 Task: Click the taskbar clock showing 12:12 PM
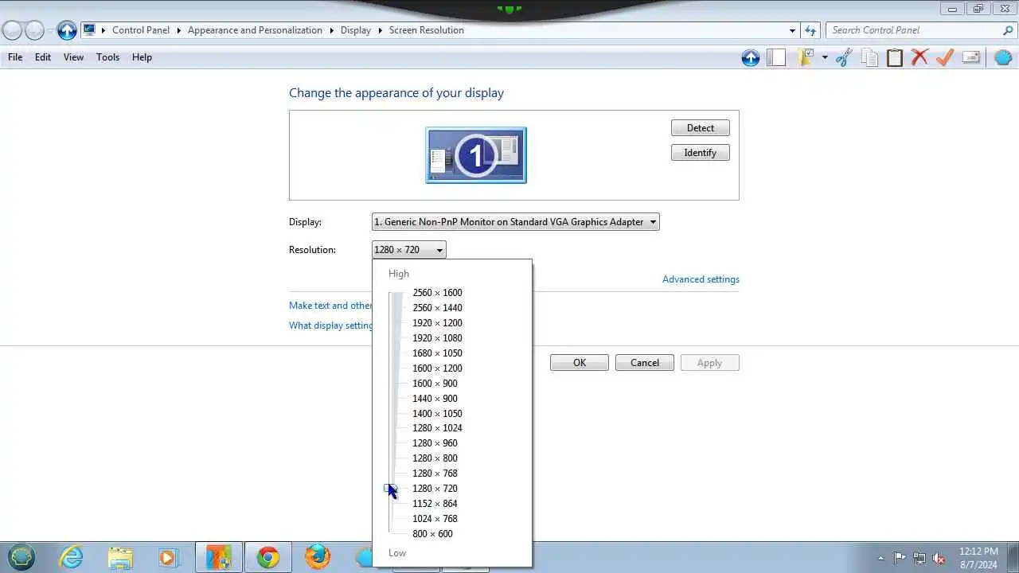pos(978,557)
